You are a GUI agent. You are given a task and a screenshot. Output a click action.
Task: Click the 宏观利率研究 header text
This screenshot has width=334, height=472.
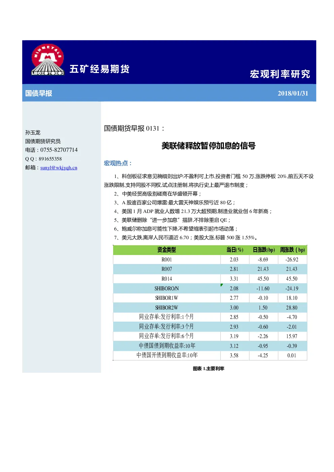[x=280, y=74]
